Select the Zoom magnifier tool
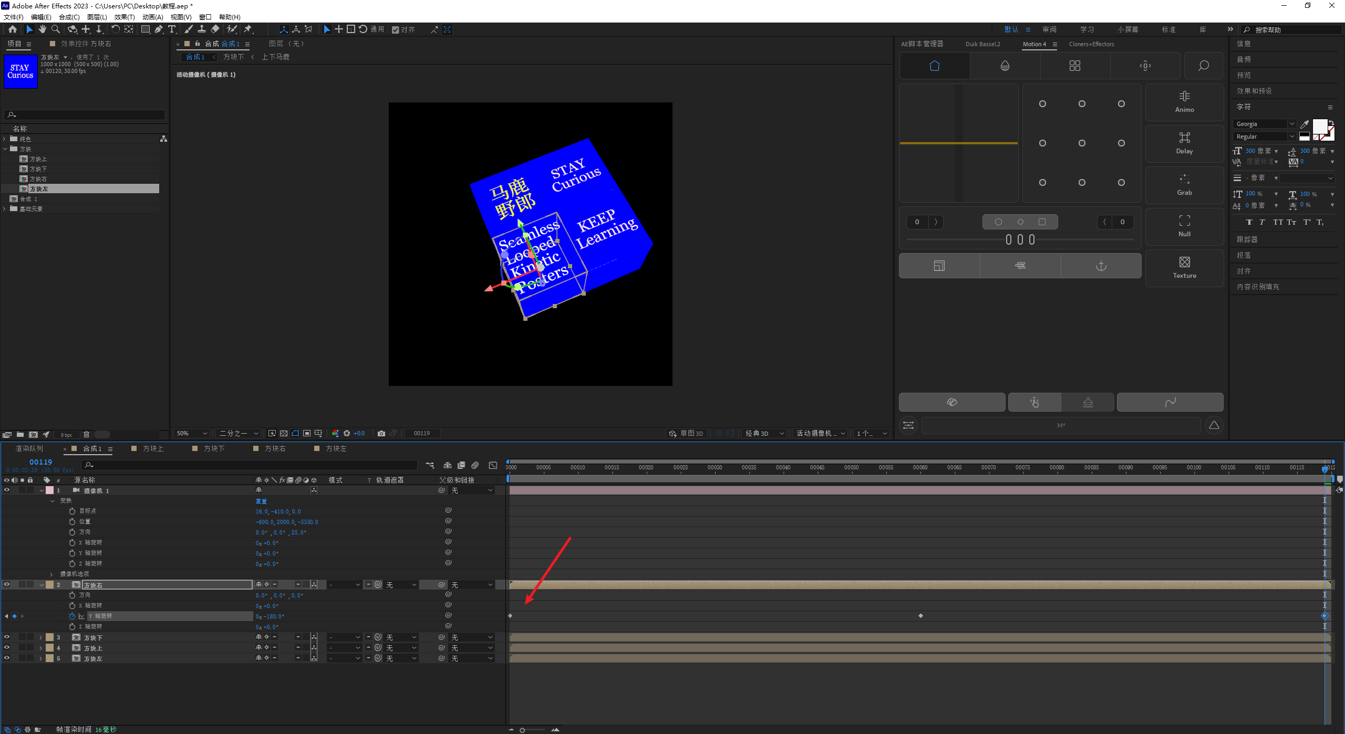Image resolution: width=1345 pixels, height=734 pixels. coord(56,29)
